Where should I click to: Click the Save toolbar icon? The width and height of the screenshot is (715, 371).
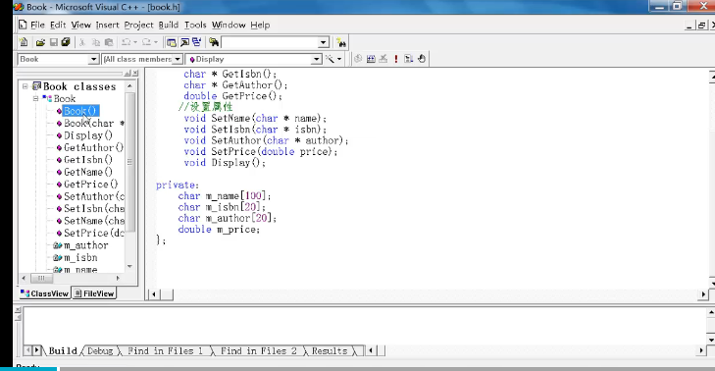point(53,42)
